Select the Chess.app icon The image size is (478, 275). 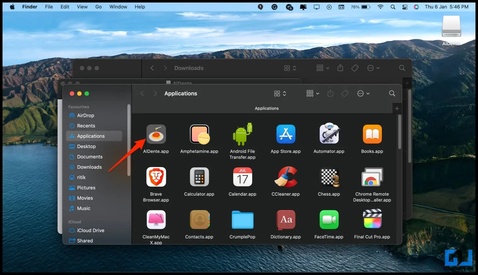tap(329, 177)
